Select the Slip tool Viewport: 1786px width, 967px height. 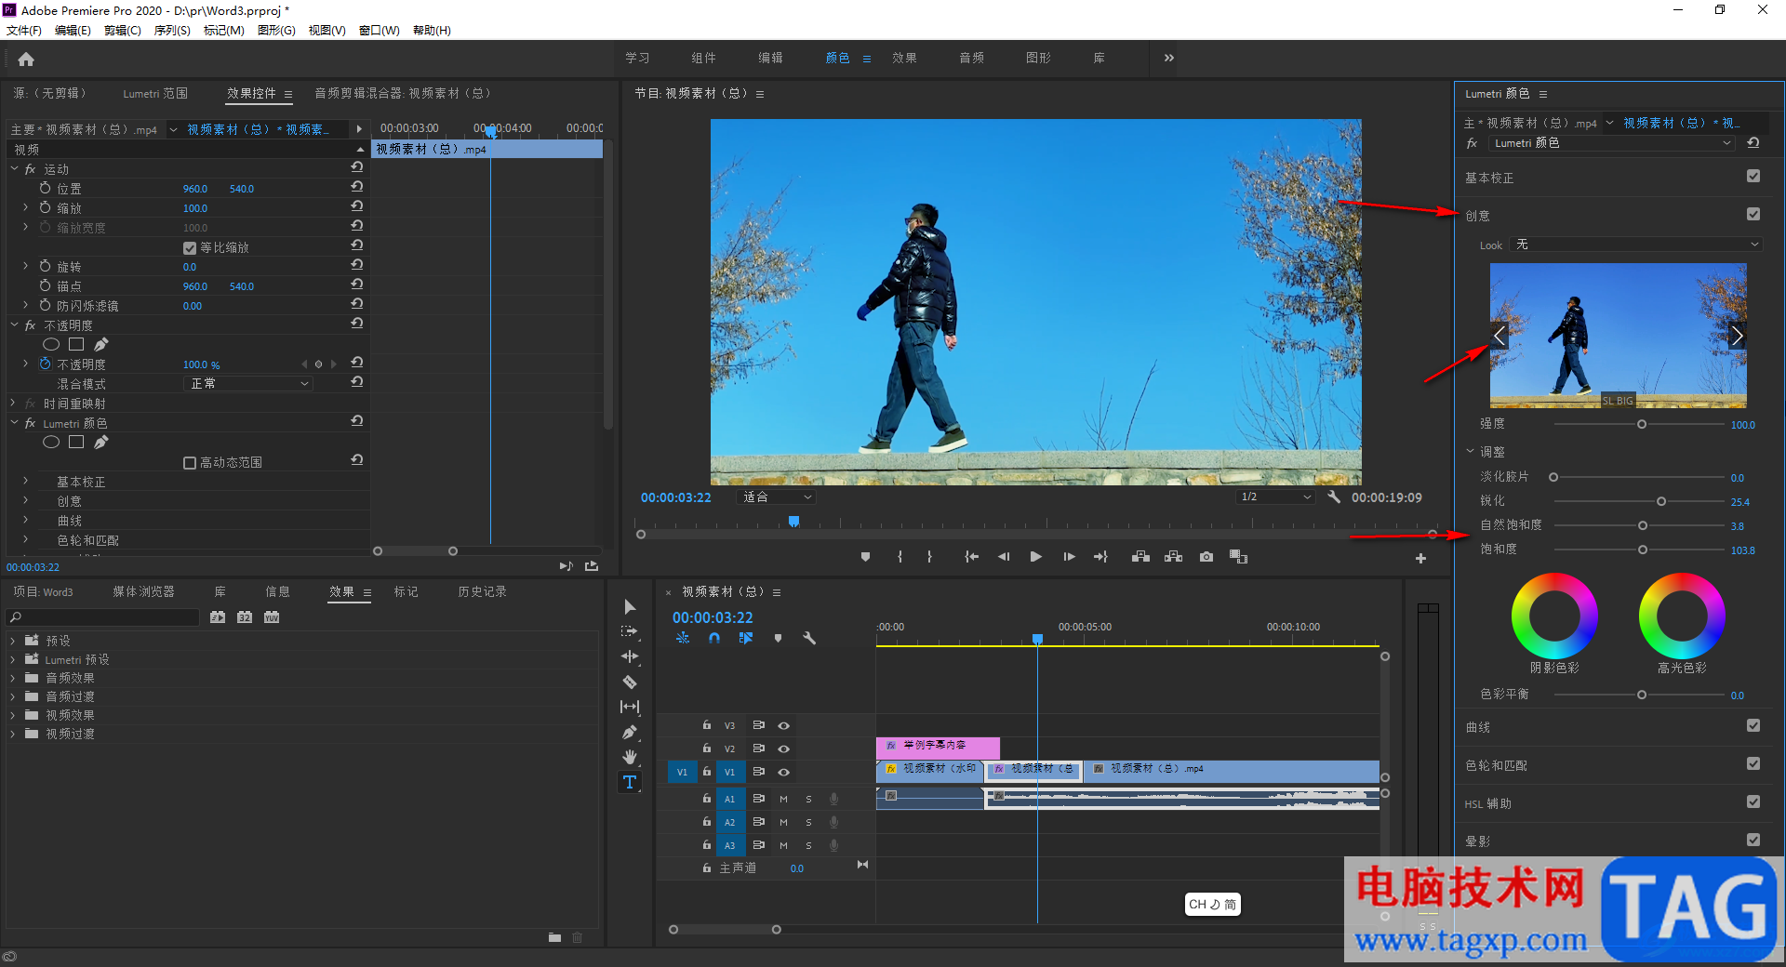630,707
